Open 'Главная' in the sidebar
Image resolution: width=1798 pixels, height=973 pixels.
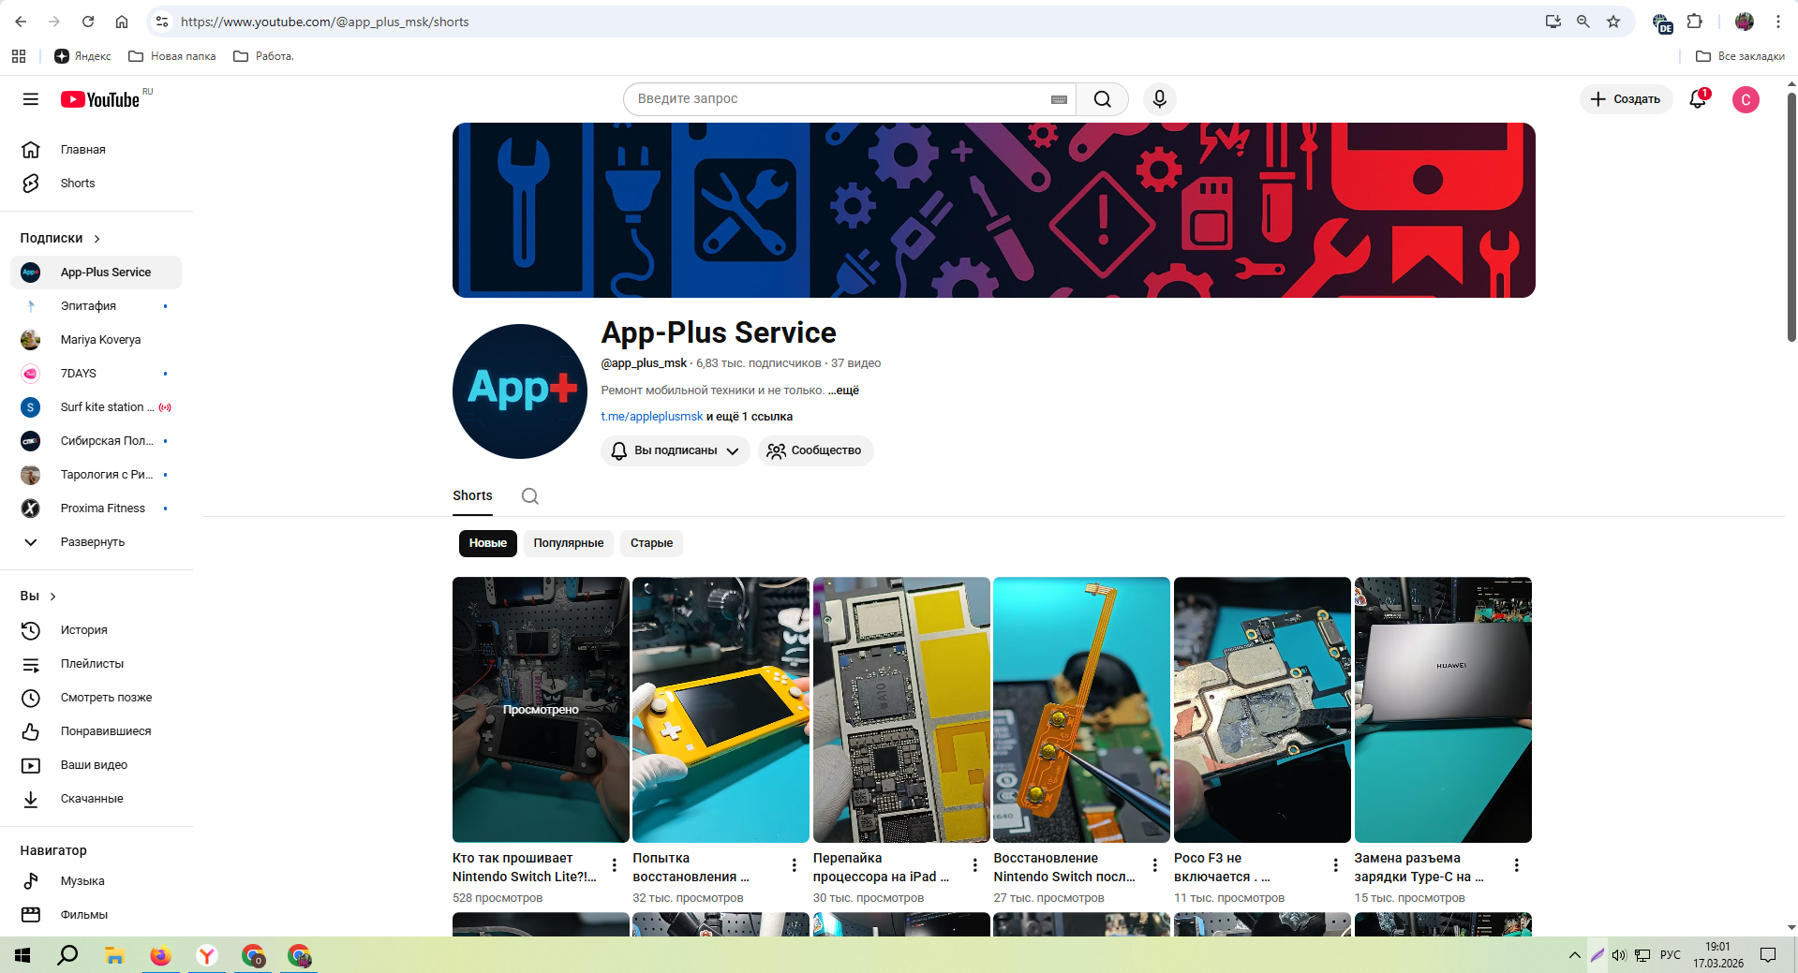[x=97, y=150]
